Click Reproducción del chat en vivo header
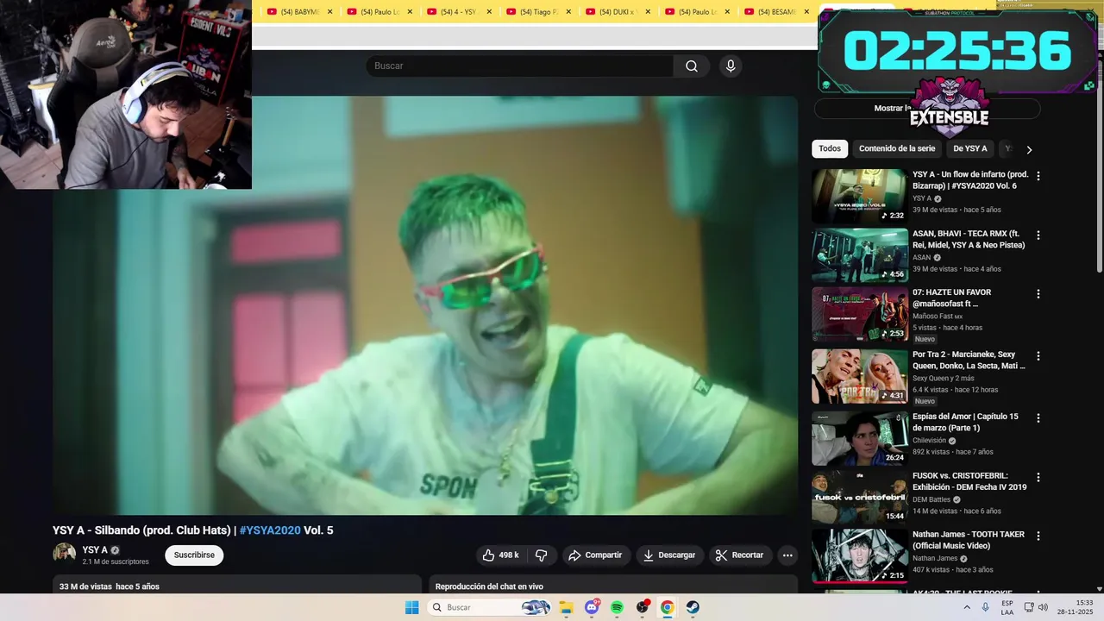This screenshot has height=621, width=1104. [x=489, y=586]
